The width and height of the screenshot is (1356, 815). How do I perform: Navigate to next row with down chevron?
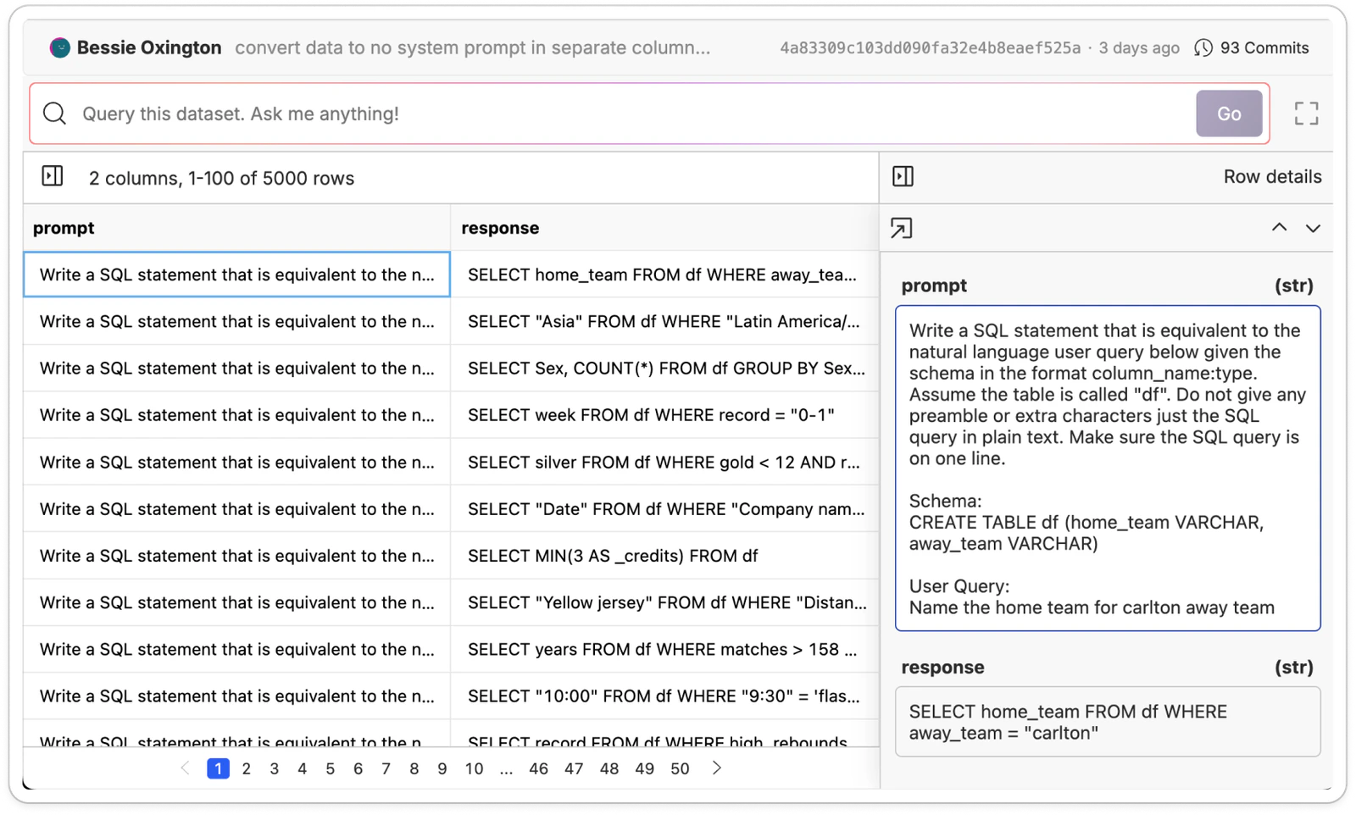pos(1312,228)
